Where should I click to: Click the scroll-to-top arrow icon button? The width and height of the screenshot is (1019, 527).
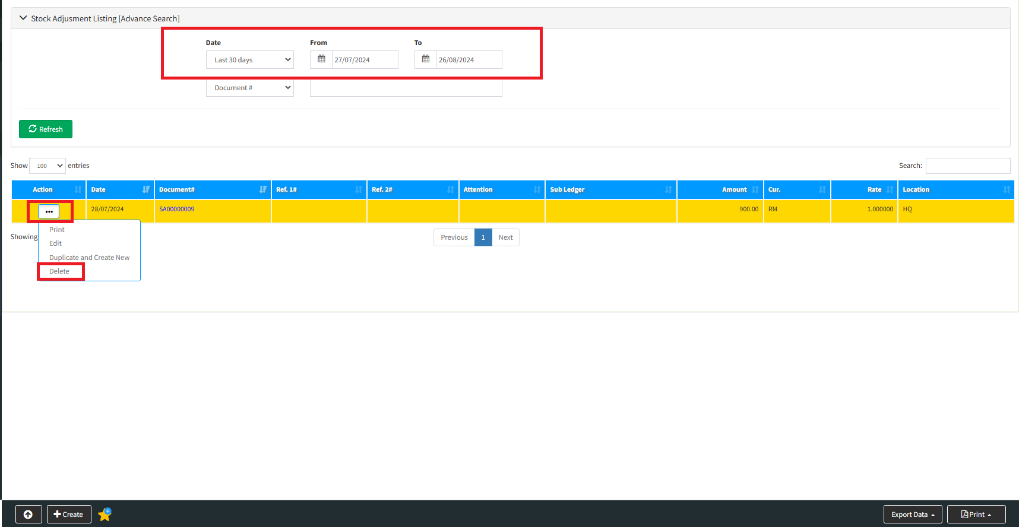coord(29,515)
